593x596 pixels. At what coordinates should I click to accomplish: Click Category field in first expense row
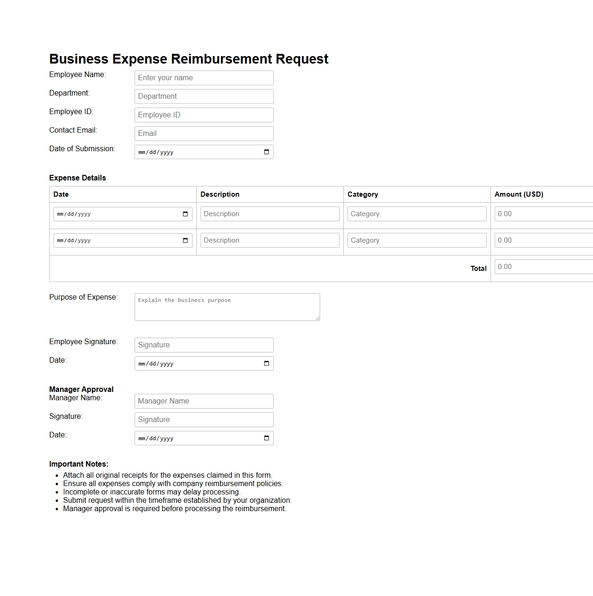tap(417, 214)
